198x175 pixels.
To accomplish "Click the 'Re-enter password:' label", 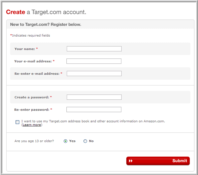I will [x=32, y=110].
